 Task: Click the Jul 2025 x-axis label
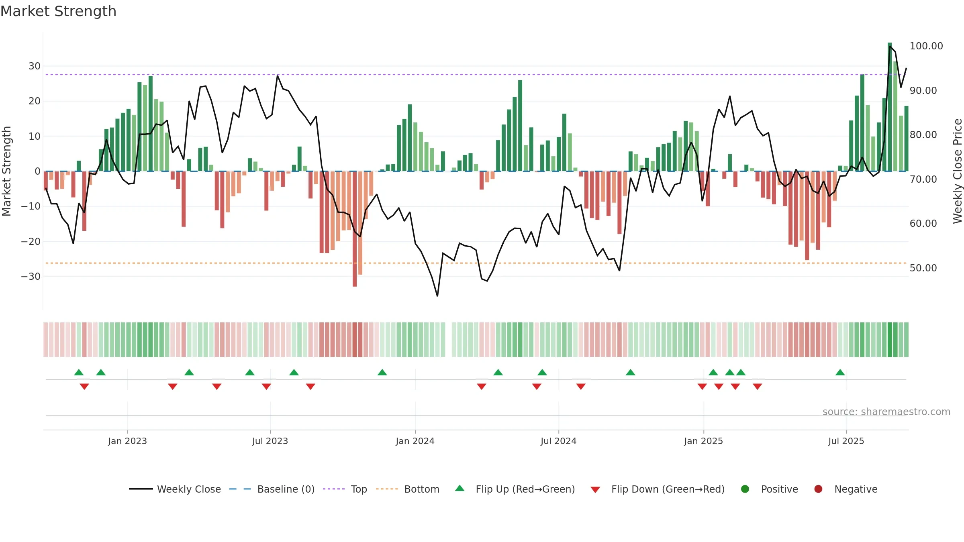click(x=846, y=441)
